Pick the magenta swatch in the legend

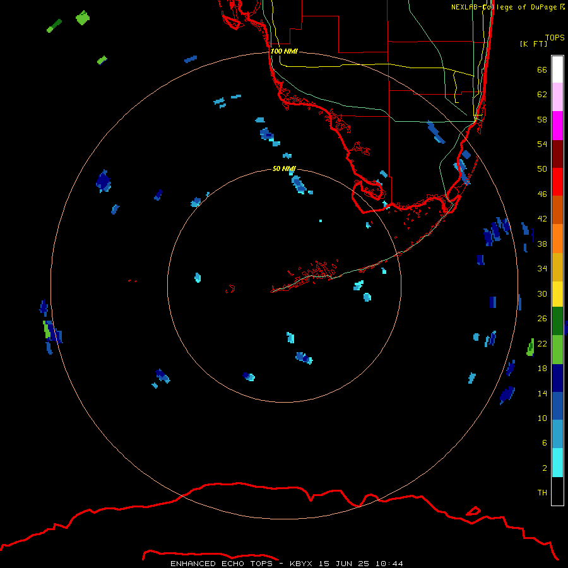[557, 126]
